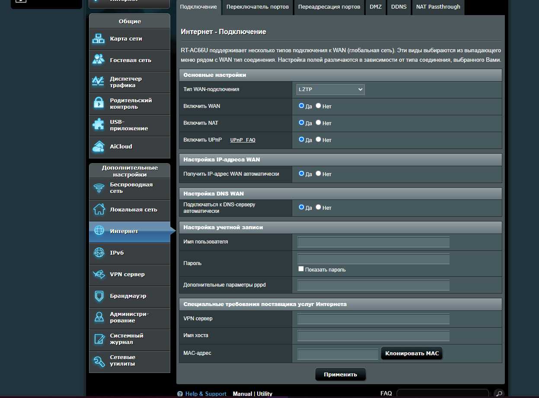Select the Internet globe icon

point(99,231)
